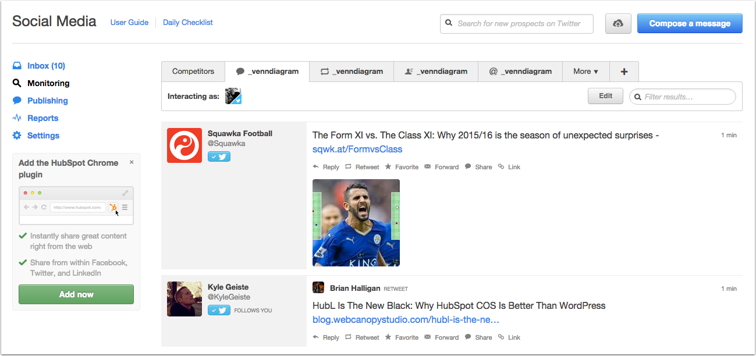Image resolution: width=756 pixels, height=356 pixels.
Task: Forward the Squawka Football tweet
Action: point(441,167)
